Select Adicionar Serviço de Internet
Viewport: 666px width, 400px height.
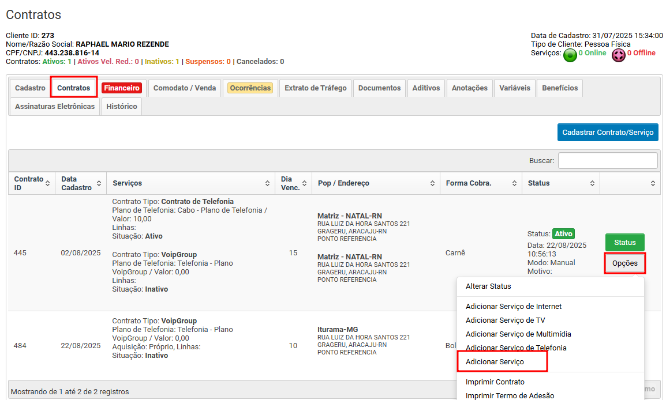(x=513, y=307)
